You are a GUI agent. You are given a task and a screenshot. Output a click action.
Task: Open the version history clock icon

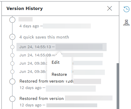(126, 9)
